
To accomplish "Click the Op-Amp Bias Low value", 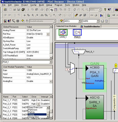I will pyautogui.click(x=38, y=41).
